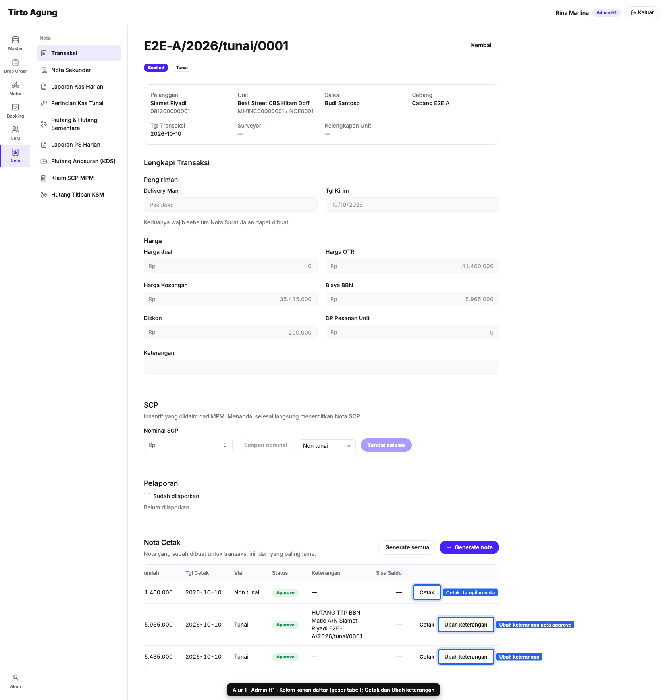This screenshot has width=667, height=700.
Task: Click Cetak in the 5.435.000 row
Action: [x=427, y=657]
